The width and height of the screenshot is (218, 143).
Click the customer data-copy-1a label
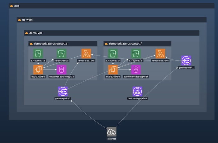pyautogui.click(x=61, y=77)
